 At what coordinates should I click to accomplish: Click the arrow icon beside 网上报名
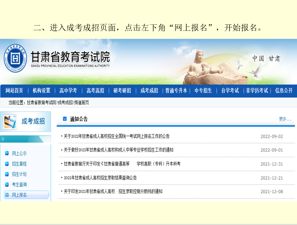7,195
